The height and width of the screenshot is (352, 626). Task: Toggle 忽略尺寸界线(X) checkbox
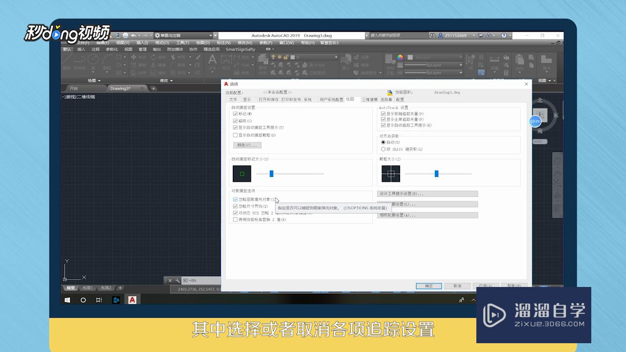pyautogui.click(x=236, y=206)
